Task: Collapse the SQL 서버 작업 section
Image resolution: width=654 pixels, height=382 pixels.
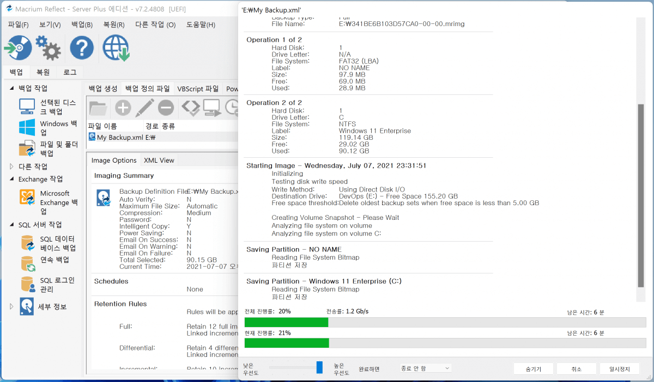Action: (x=12, y=225)
